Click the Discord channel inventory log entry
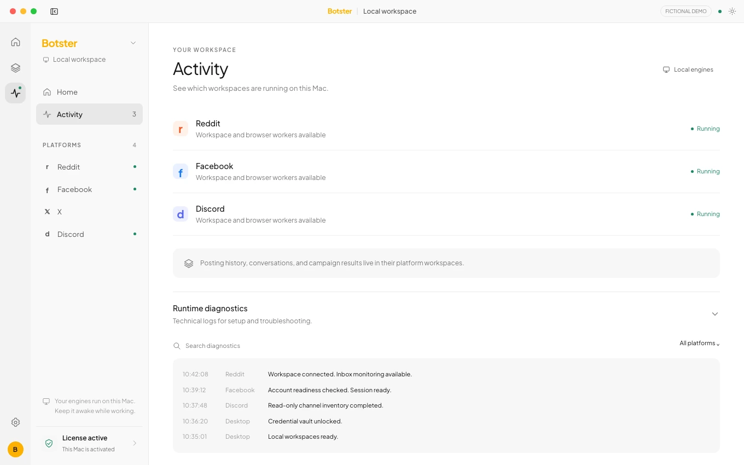The height and width of the screenshot is (465, 744). (x=446, y=405)
